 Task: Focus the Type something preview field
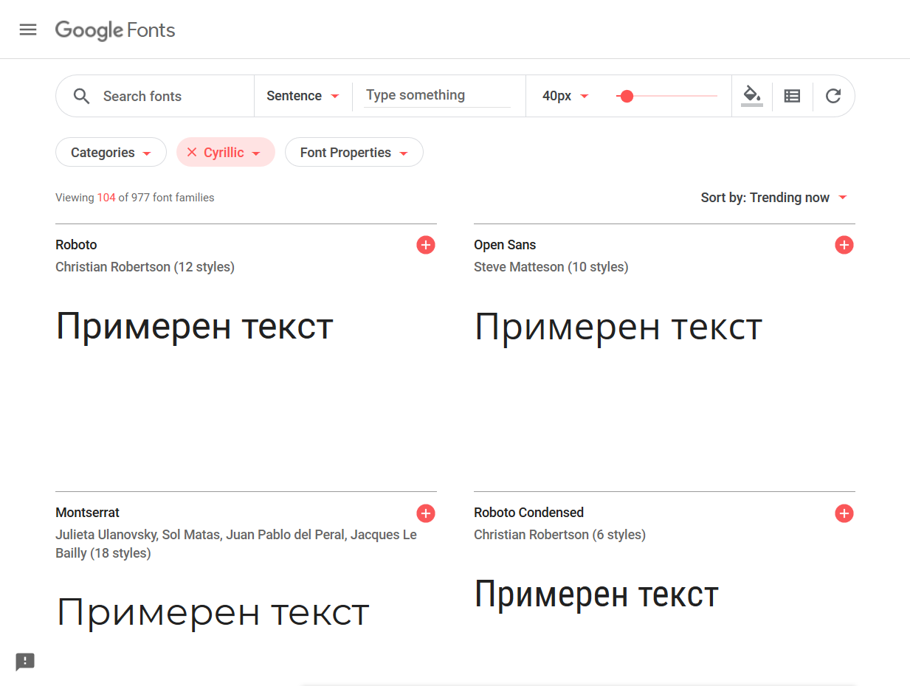437,95
